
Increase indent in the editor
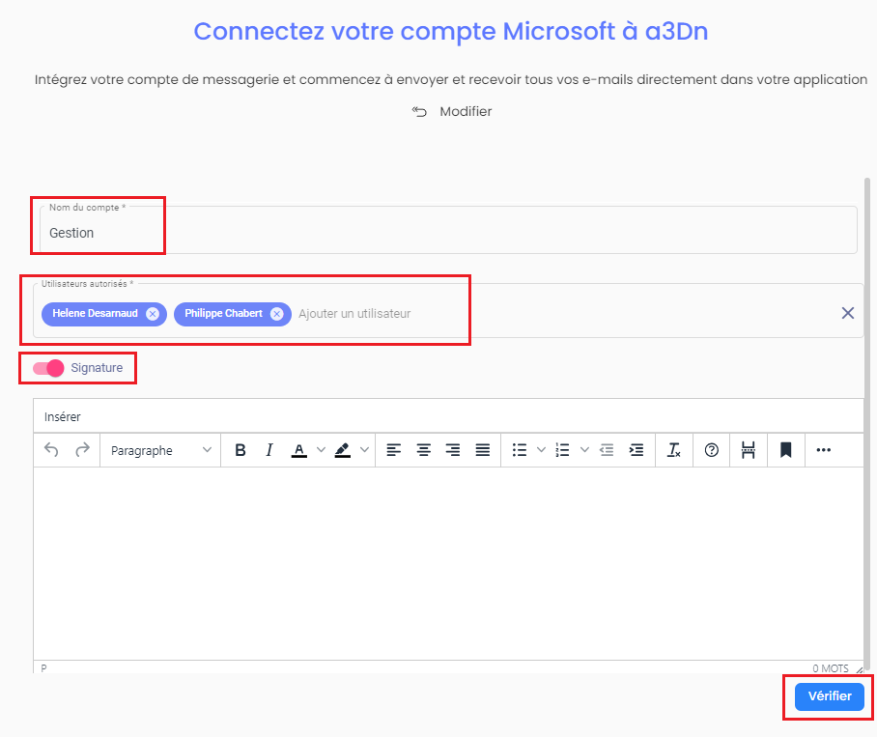[x=637, y=450]
